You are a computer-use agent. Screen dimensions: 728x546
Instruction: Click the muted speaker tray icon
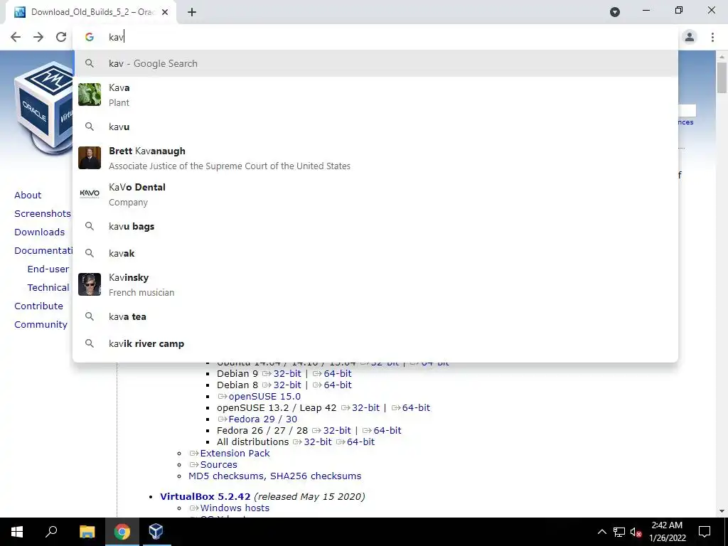[636, 532]
